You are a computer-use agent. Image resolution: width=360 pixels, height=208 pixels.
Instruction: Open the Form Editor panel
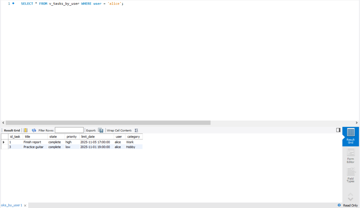pyautogui.click(x=350, y=155)
